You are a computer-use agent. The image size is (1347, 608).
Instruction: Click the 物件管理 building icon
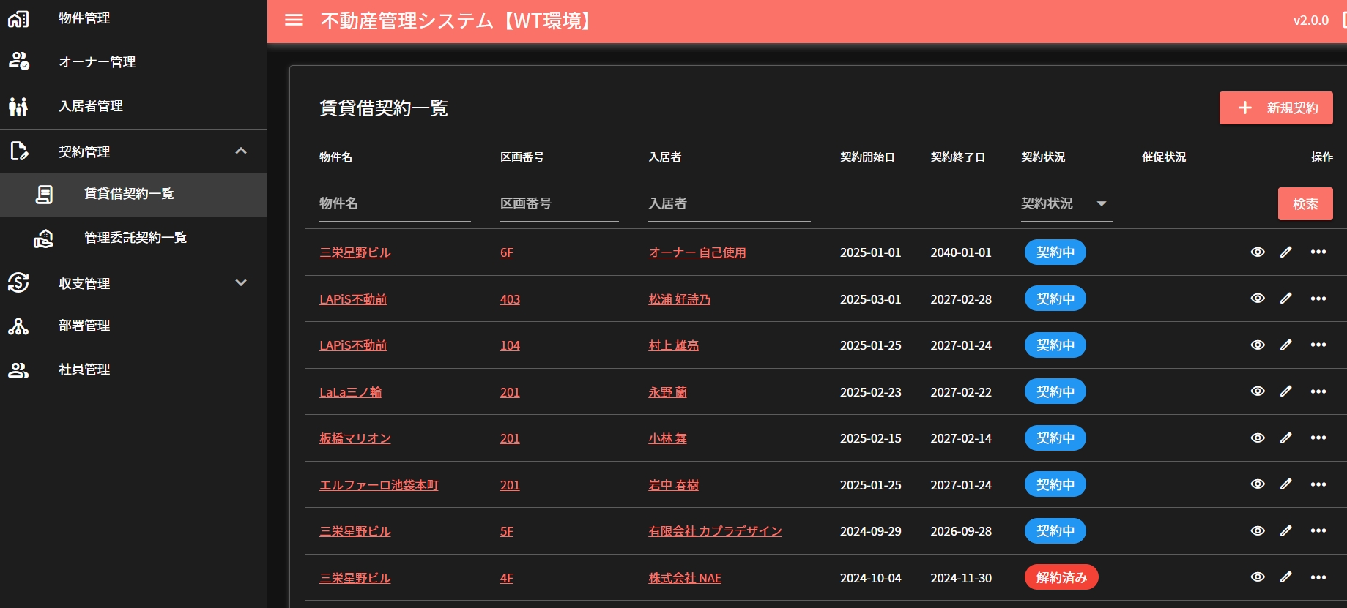18,18
